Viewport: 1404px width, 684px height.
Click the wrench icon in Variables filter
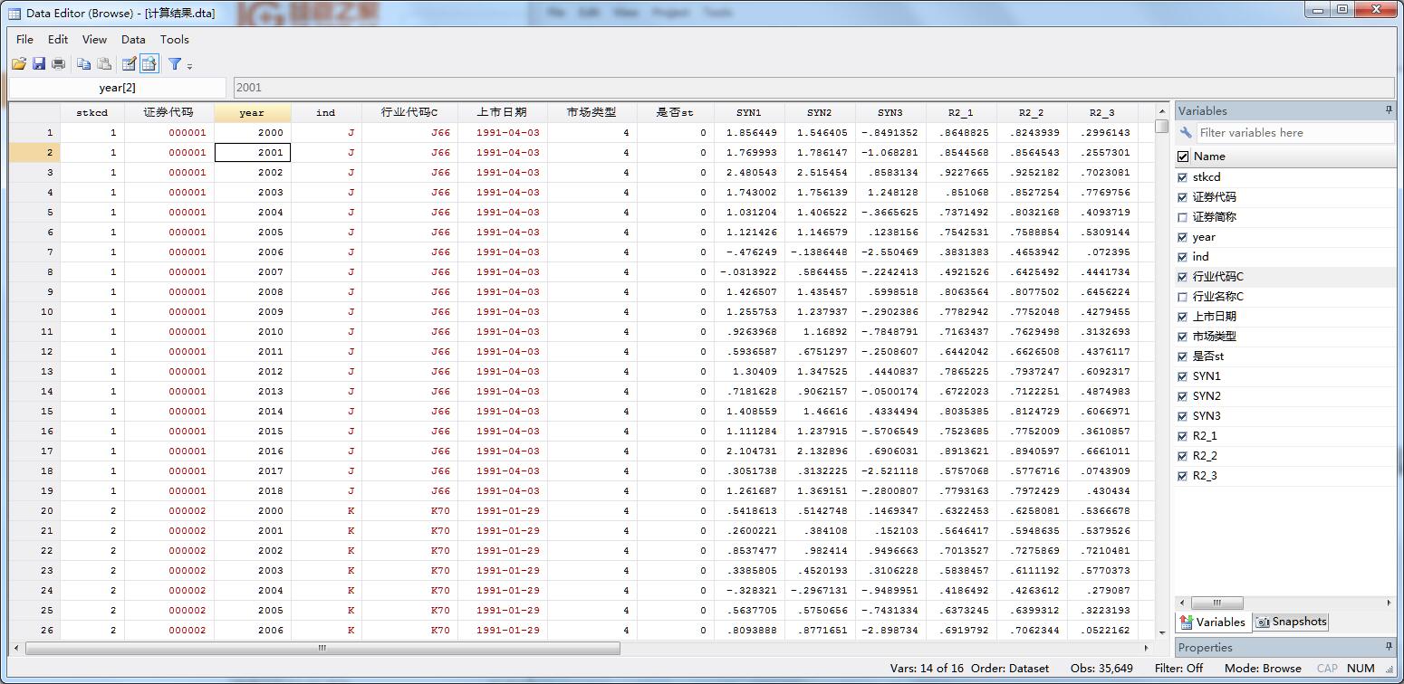click(1186, 133)
